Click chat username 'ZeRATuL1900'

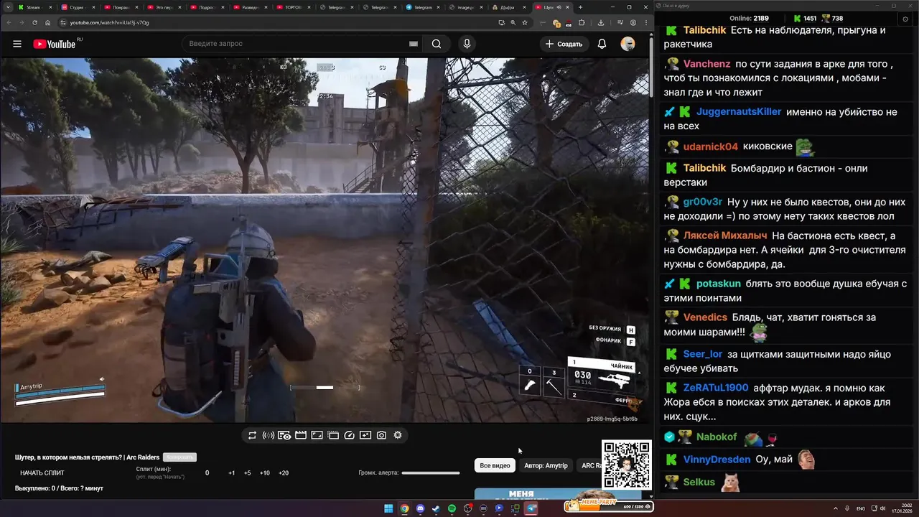pyautogui.click(x=716, y=388)
